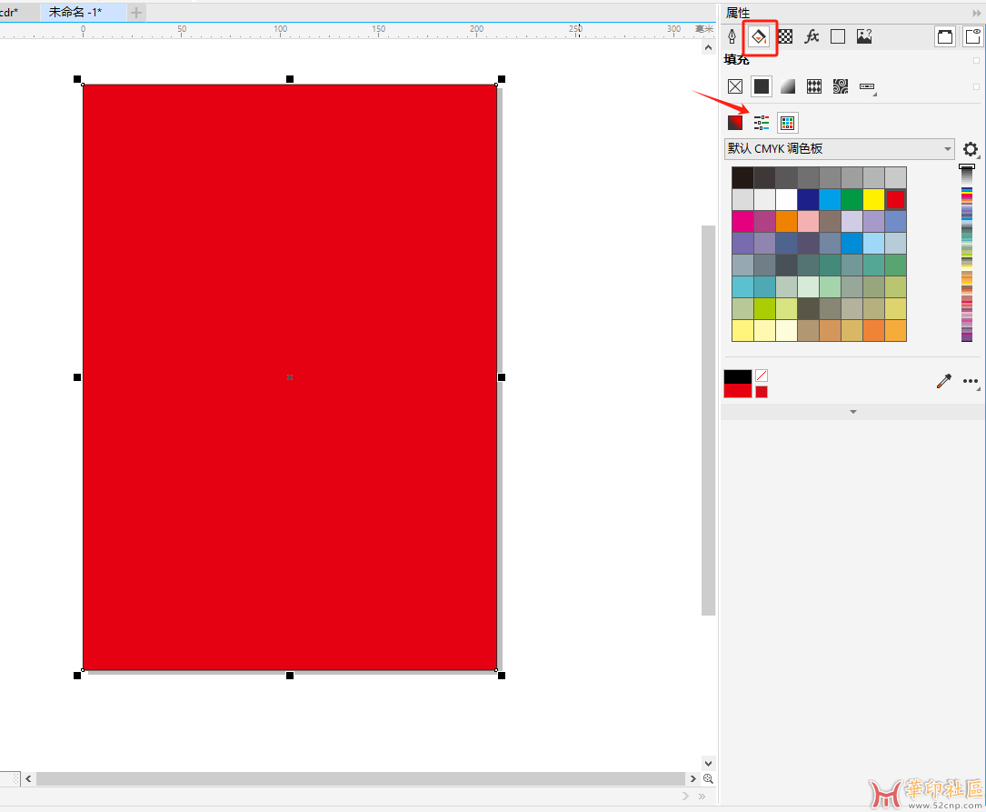Click the top-center selection handle
Viewport: 986px width, 812px height.
(x=290, y=79)
